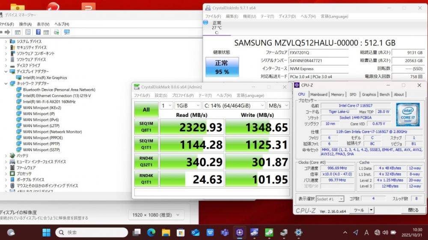This screenshot has width=428, height=240.
Task: Run the RND4K Q32T1 benchmark test
Action: (146, 161)
